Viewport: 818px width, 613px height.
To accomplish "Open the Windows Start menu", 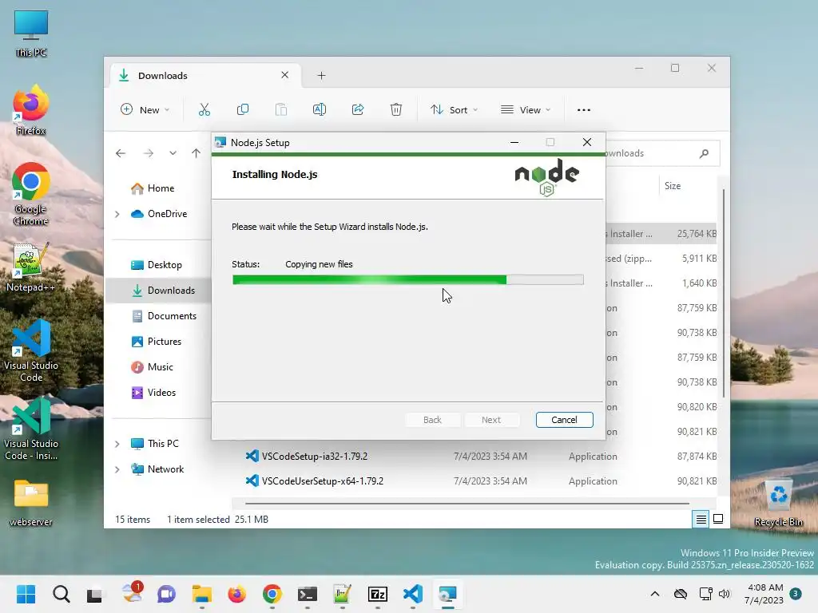I will pos(26,594).
